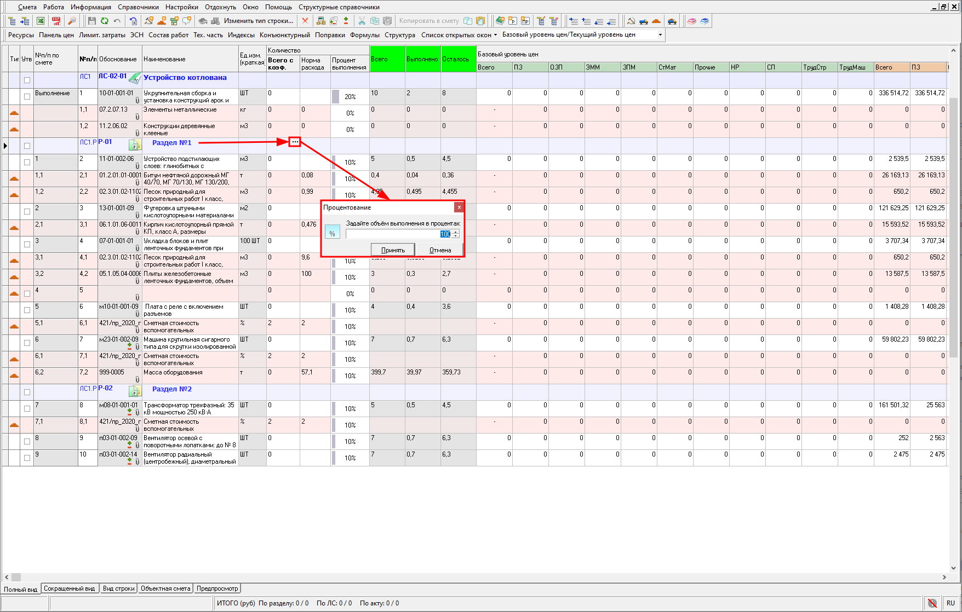Click the floppy disk save icon
The width and height of the screenshot is (962, 612).
(91, 21)
